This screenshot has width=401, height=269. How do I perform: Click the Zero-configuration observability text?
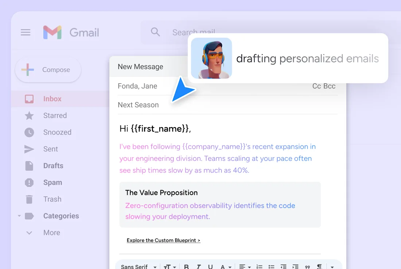point(210,211)
